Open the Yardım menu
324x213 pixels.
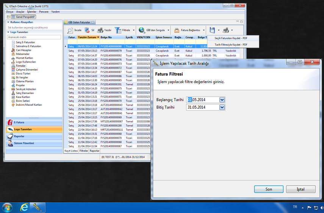point(55,12)
